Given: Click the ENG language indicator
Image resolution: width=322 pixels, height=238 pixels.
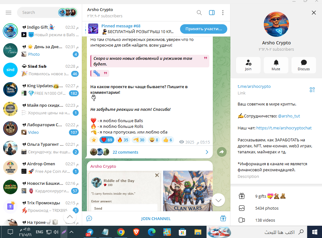Looking at the screenshot, I should tap(39, 232).
